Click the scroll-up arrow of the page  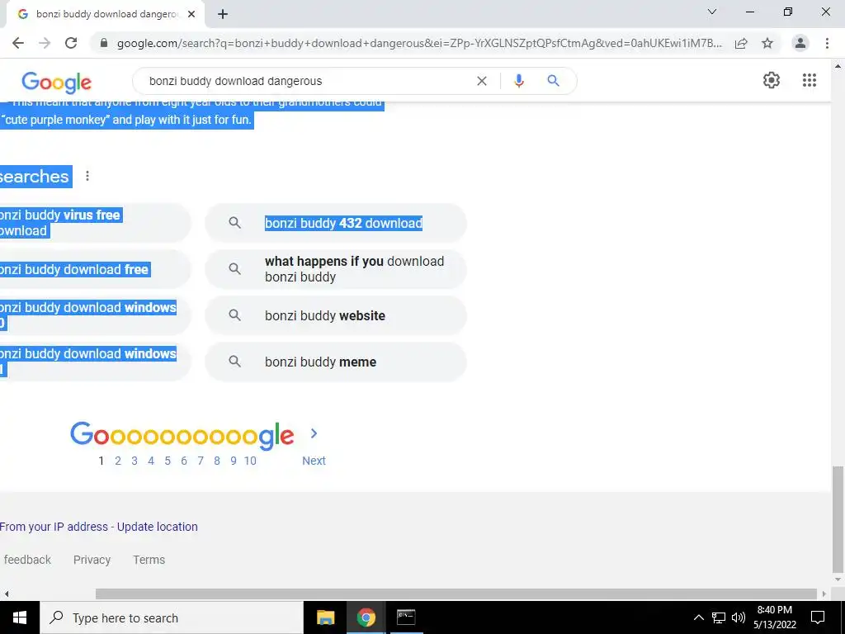[838, 66]
